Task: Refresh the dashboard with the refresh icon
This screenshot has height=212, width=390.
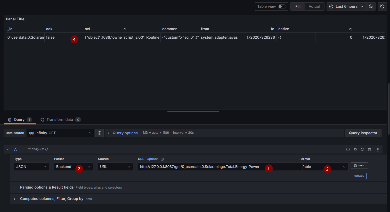Action: (382, 6)
